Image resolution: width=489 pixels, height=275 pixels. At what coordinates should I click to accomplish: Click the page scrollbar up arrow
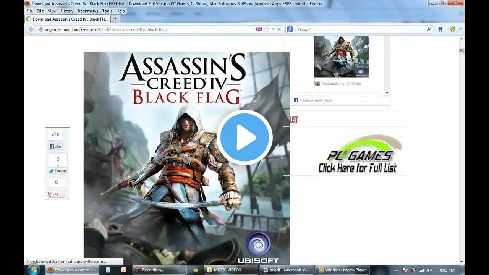pos(461,39)
